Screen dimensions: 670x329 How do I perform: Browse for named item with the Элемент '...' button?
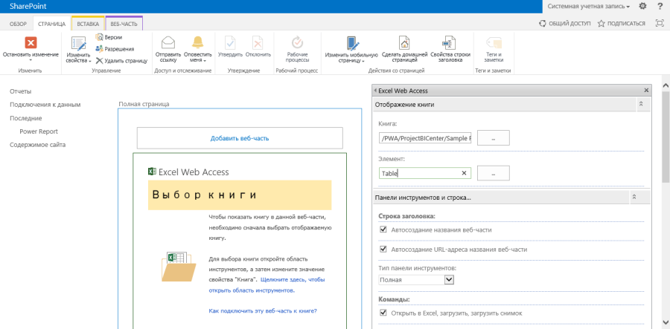click(x=493, y=173)
